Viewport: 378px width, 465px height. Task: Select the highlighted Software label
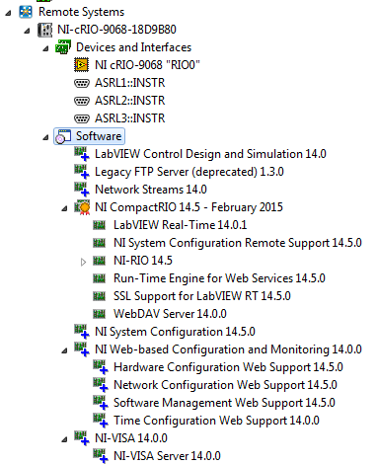click(x=99, y=136)
